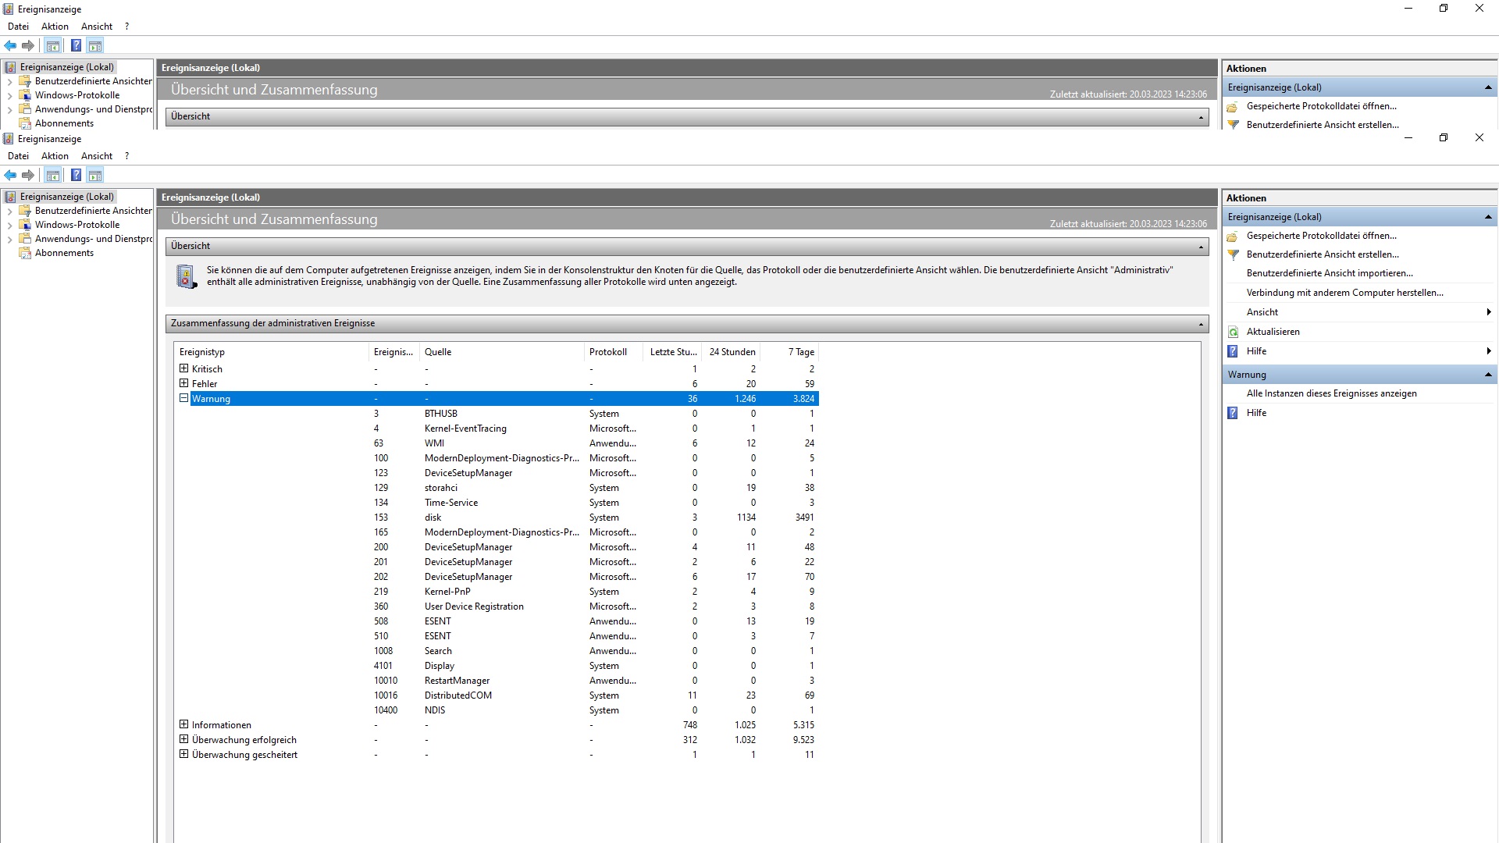Click the Hilfe icon below the Aktualisieren action
1499x843 pixels.
(1233, 351)
